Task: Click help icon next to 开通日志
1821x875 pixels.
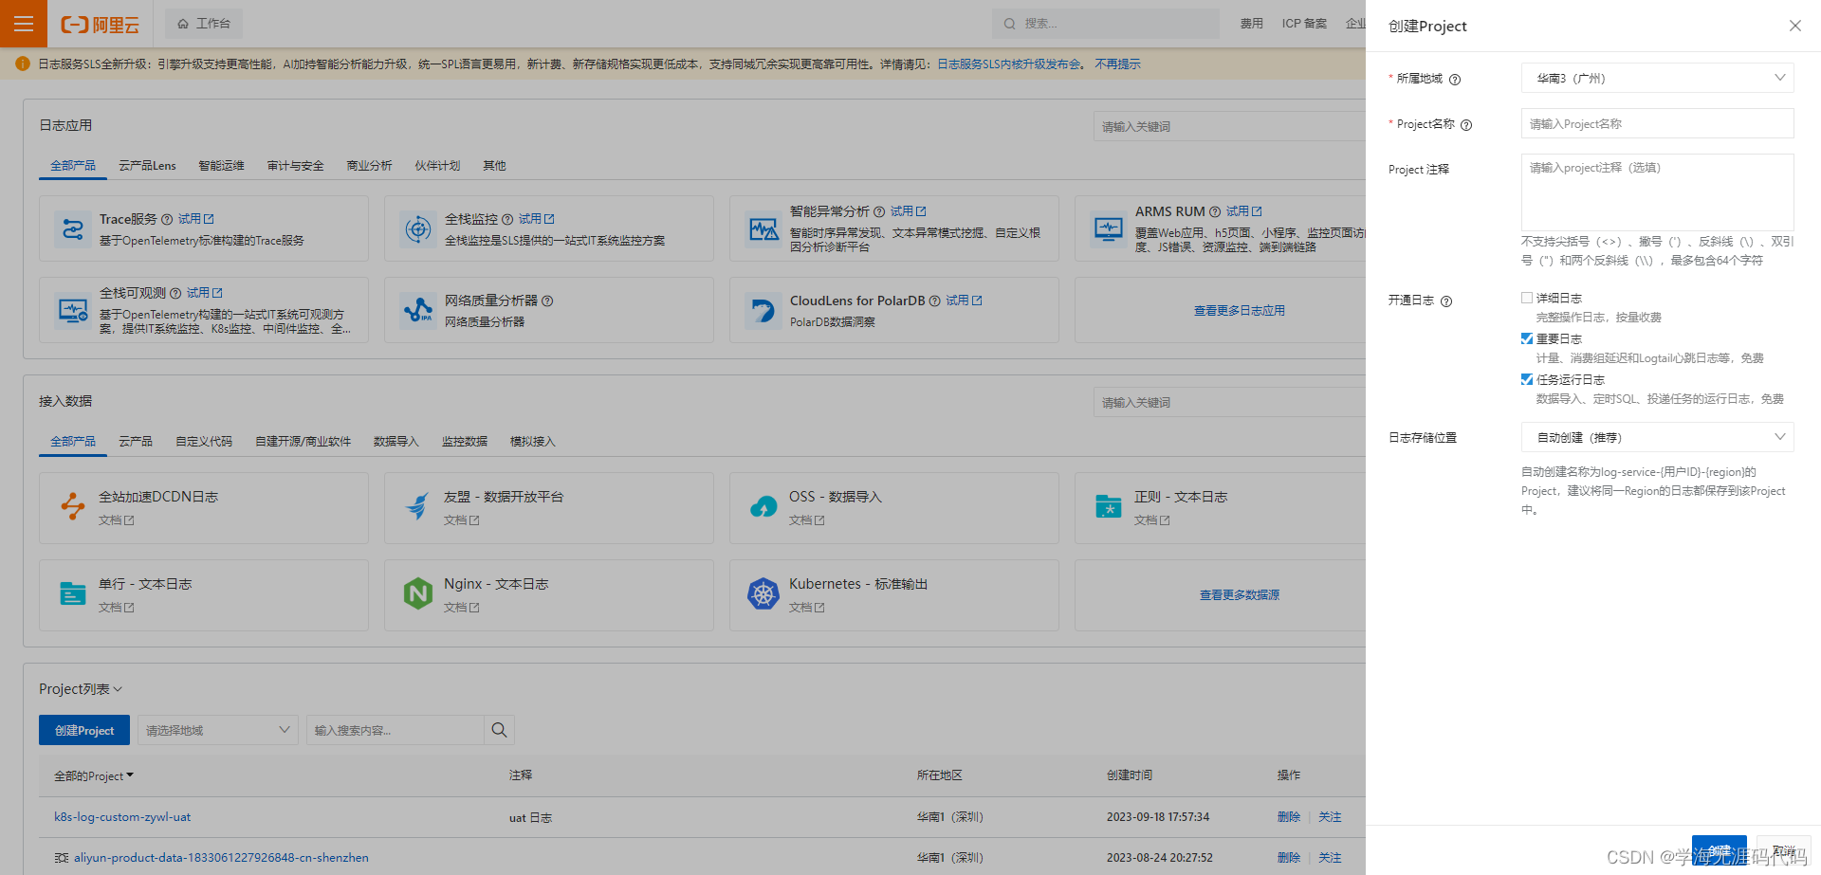Action: tap(1446, 301)
